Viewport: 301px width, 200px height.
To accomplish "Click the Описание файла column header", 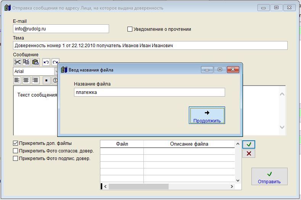I will 189,144.
